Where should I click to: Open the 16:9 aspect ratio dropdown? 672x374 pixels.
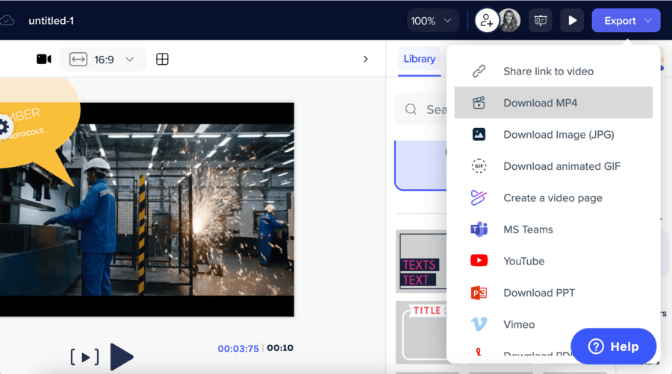[x=102, y=60]
